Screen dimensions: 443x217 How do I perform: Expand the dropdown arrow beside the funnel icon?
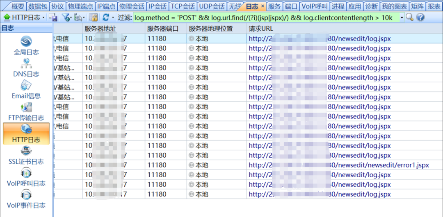[72, 18]
